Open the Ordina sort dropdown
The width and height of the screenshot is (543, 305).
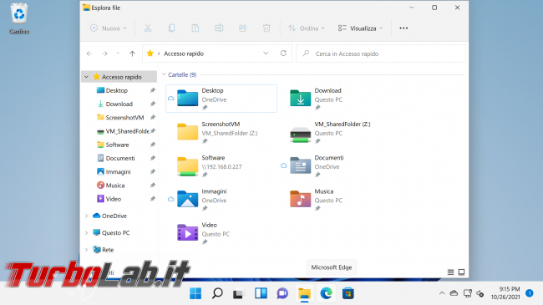(x=307, y=28)
